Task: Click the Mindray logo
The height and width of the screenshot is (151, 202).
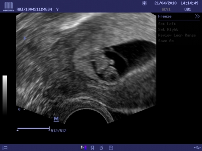Action: [x=8, y=6]
